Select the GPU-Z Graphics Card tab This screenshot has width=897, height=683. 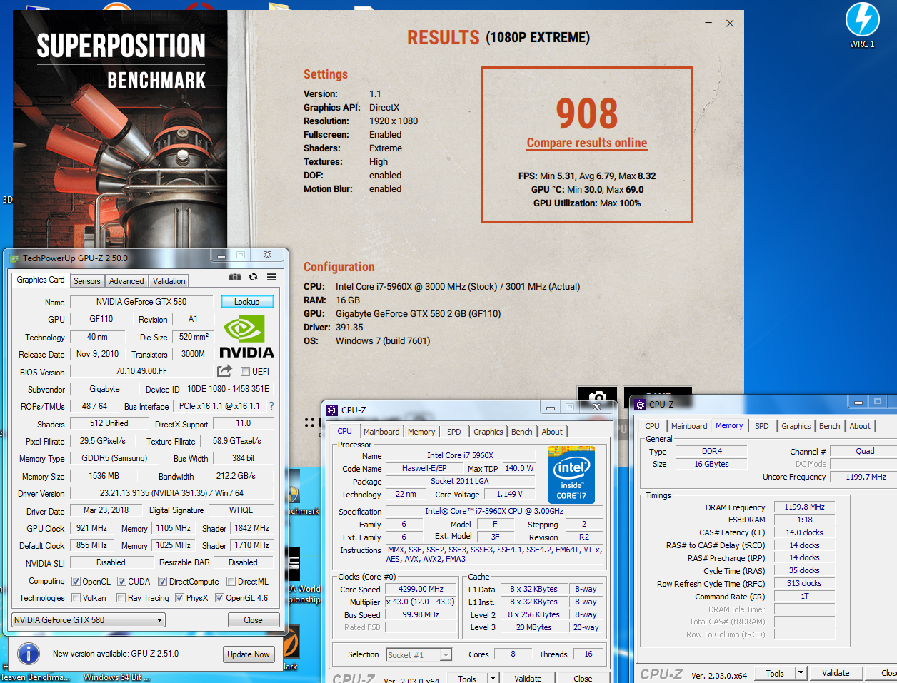pyautogui.click(x=41, y=280)
